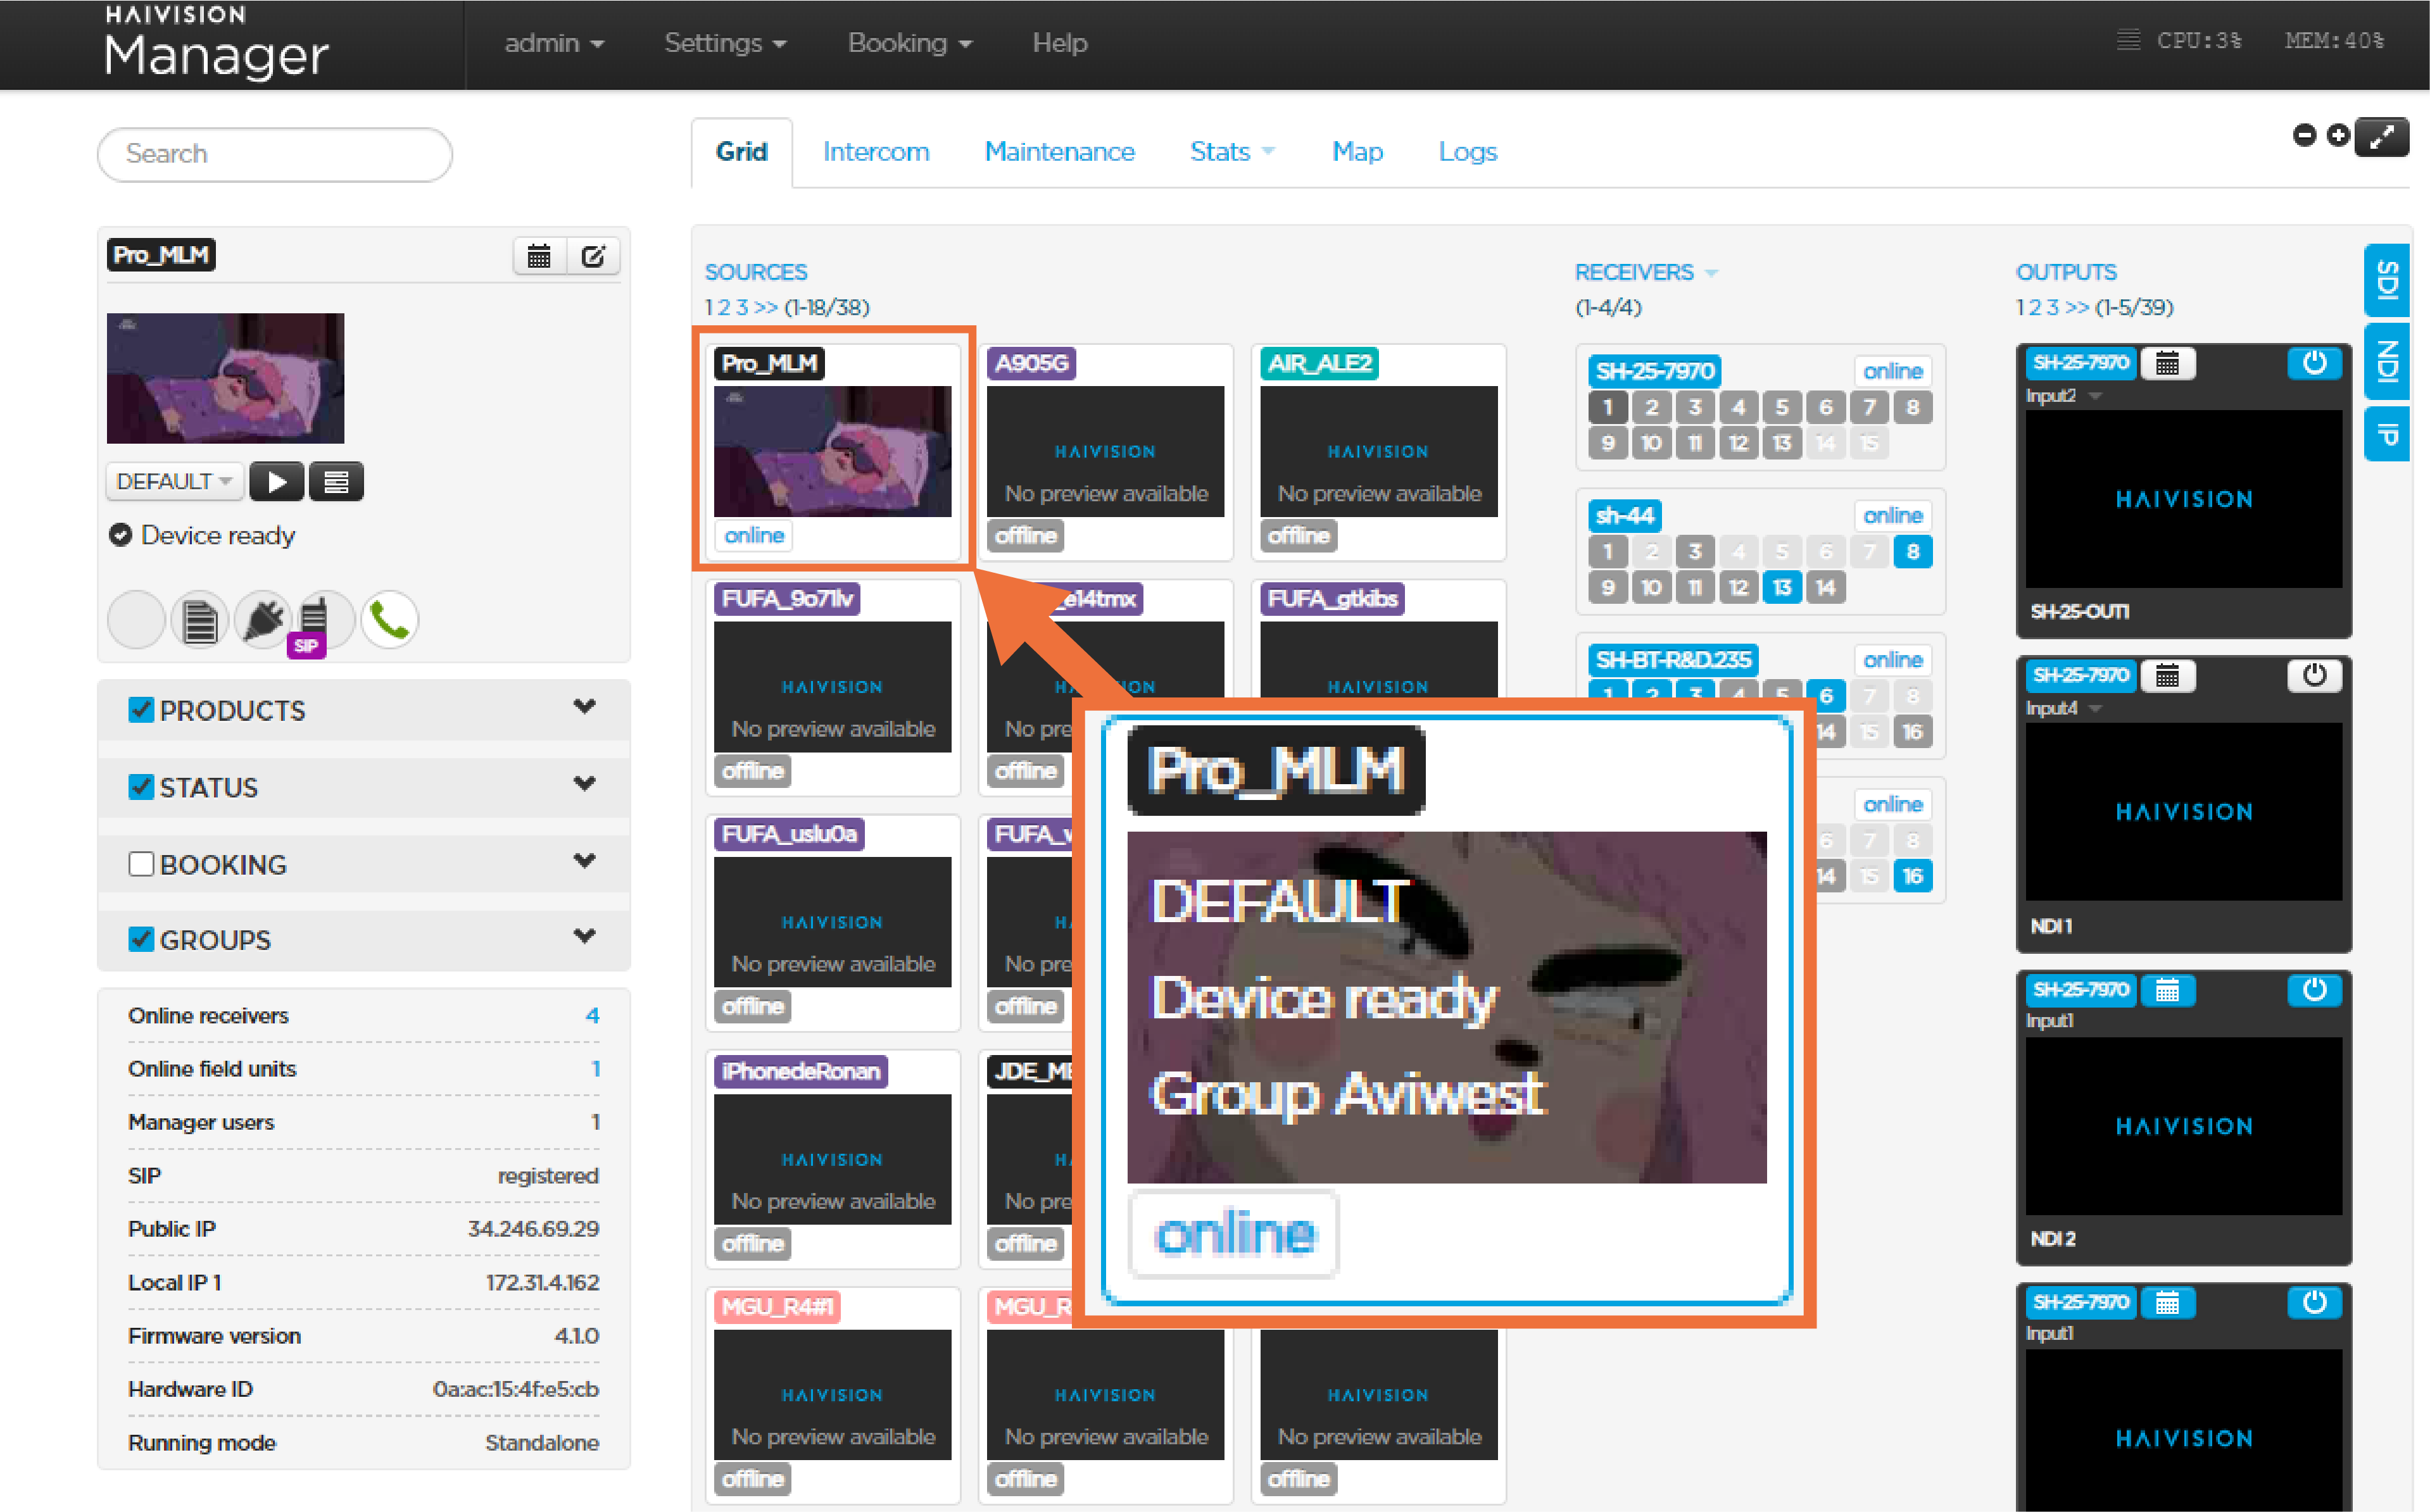Go to sources page 2
Image resolution: width=2430 pixels, height=1512 pixels.
724,307
